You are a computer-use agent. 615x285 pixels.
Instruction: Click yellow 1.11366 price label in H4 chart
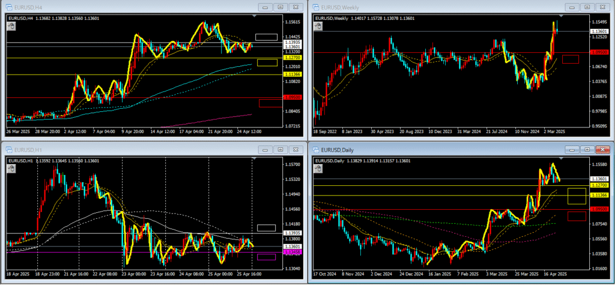[294, 75]
